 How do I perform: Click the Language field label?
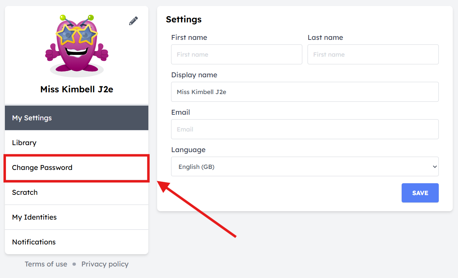pyautogui.click(x=188, y=150)
